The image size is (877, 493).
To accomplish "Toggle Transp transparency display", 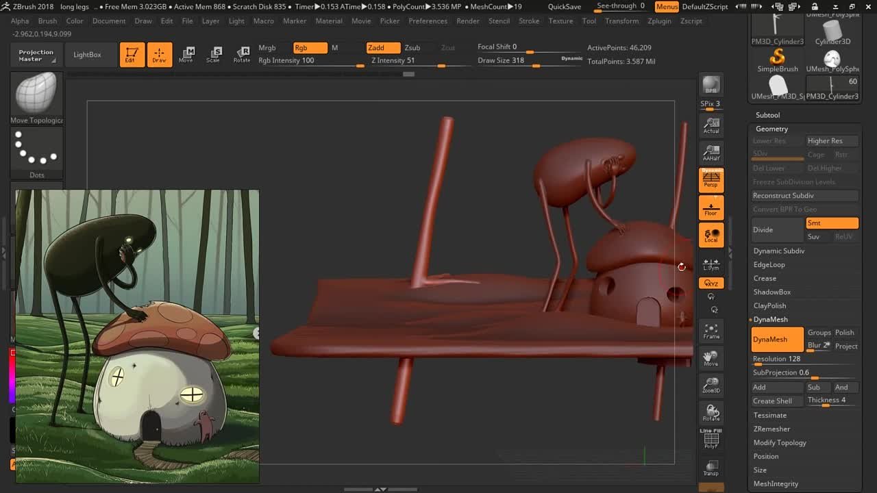I will coord(711,468).
